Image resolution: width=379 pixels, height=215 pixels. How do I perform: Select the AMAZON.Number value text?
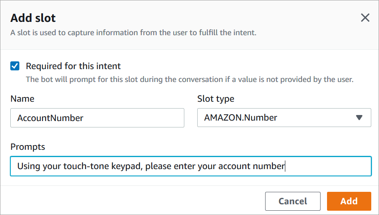click(x=241, y=118)
